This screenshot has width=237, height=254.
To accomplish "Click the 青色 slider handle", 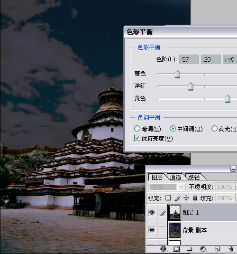I will point(177,74).
